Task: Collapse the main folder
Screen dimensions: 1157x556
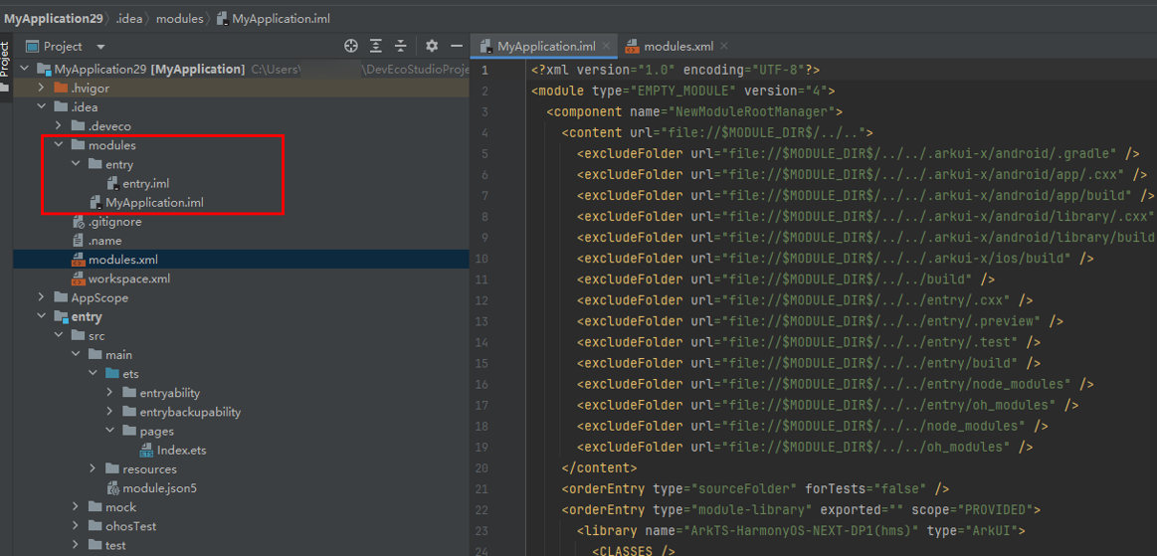Action: click(x=76, y=355)
